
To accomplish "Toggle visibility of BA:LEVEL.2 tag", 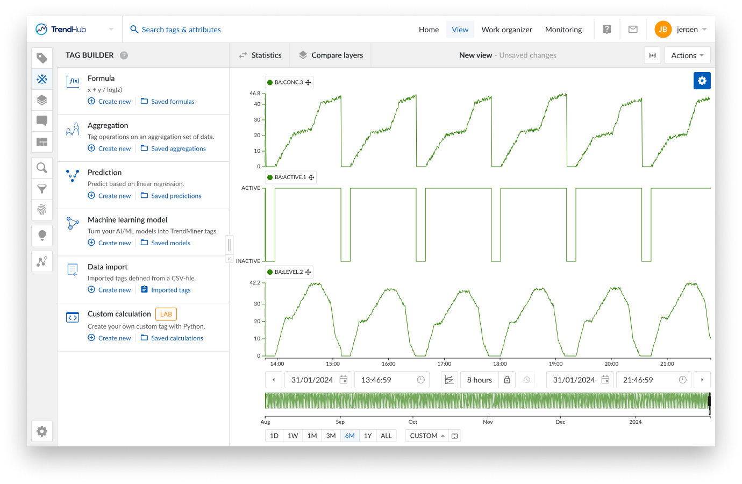I will pos(270,272).
